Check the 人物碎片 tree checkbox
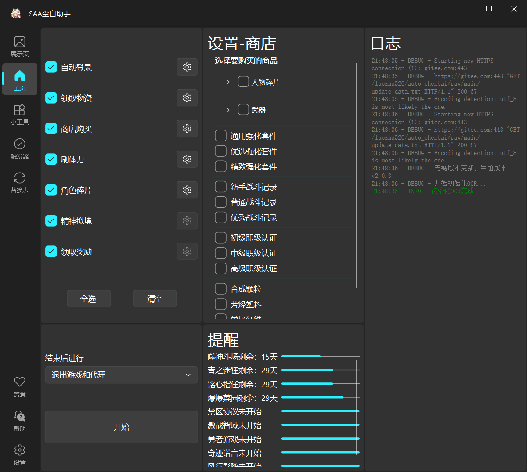The width and height of the screenshot is (527, 472). pos(243,82)
